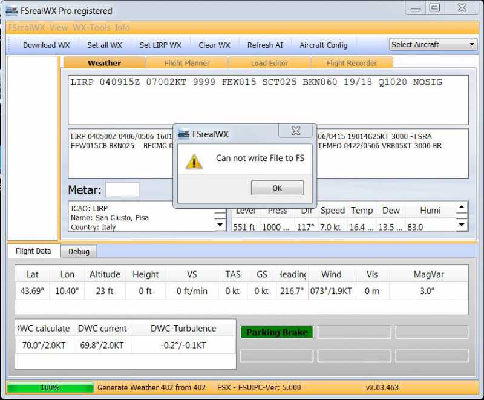Click Set all WX in the toolbar
This screenshot has width=484, height=400.
[x=105, y=45]
